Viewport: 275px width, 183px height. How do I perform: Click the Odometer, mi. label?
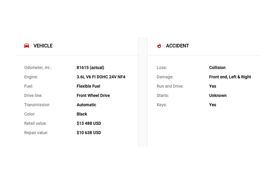[38, 68]
